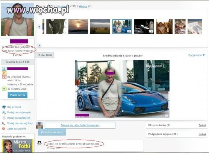Screen dimensions: 209x154
Task: Expand the Opcje fotki dropdown
Action: pyautogui.click(x=197, y=55)
